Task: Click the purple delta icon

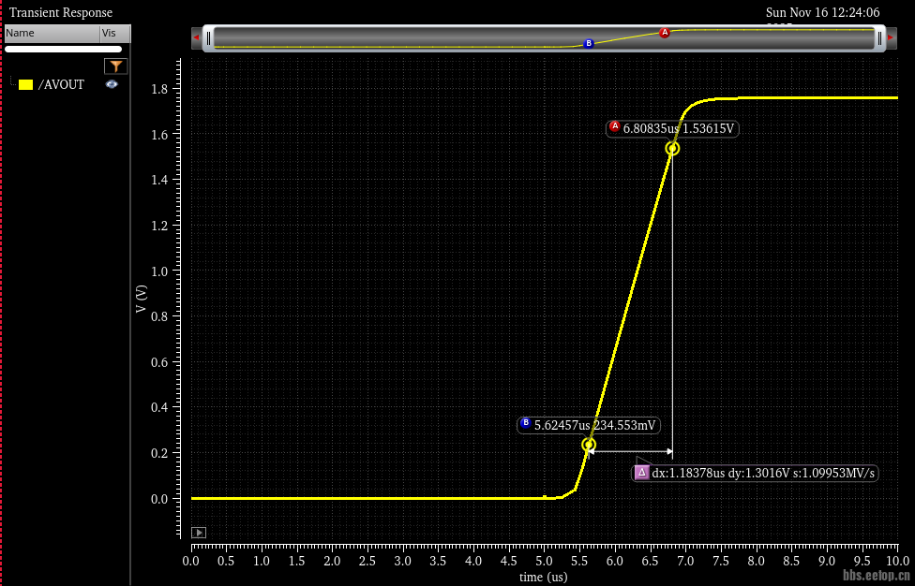Action: [x=642, y=473]
